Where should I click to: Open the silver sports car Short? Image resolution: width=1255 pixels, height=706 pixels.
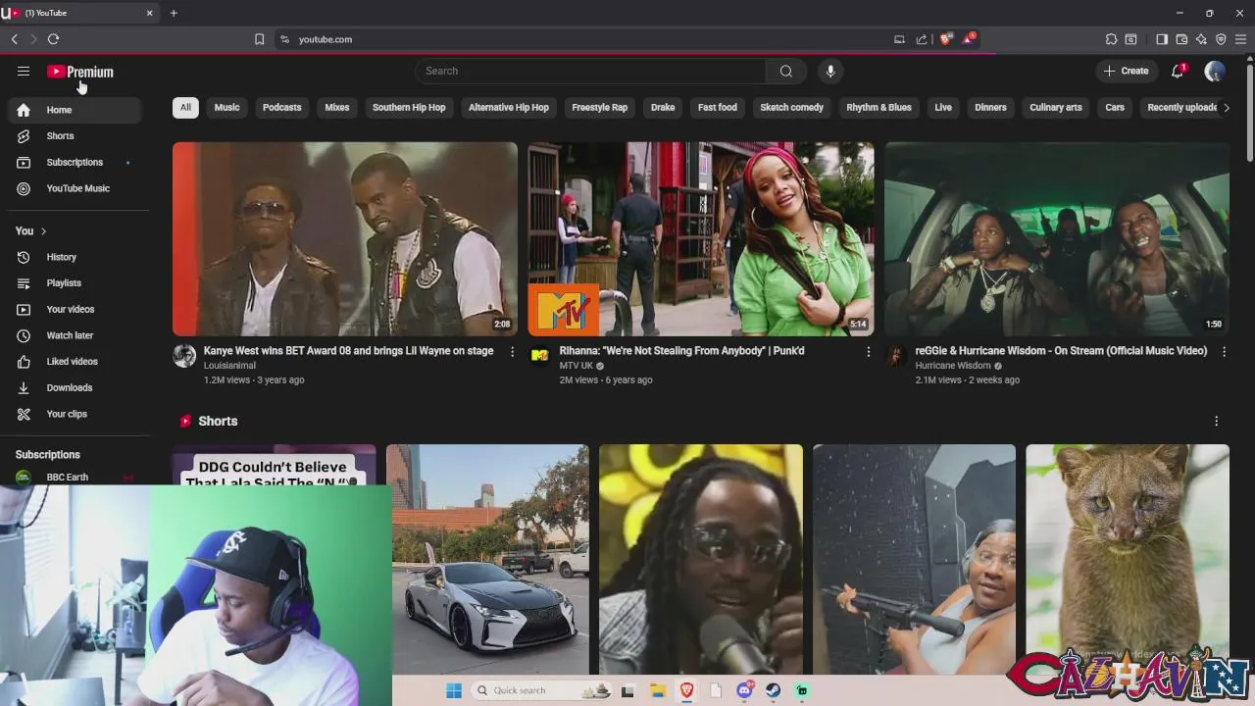487,559
